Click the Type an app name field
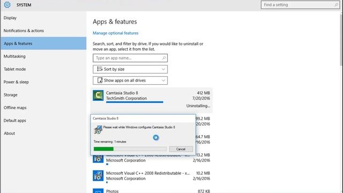 pyautogui.click(x=130, y=58)
